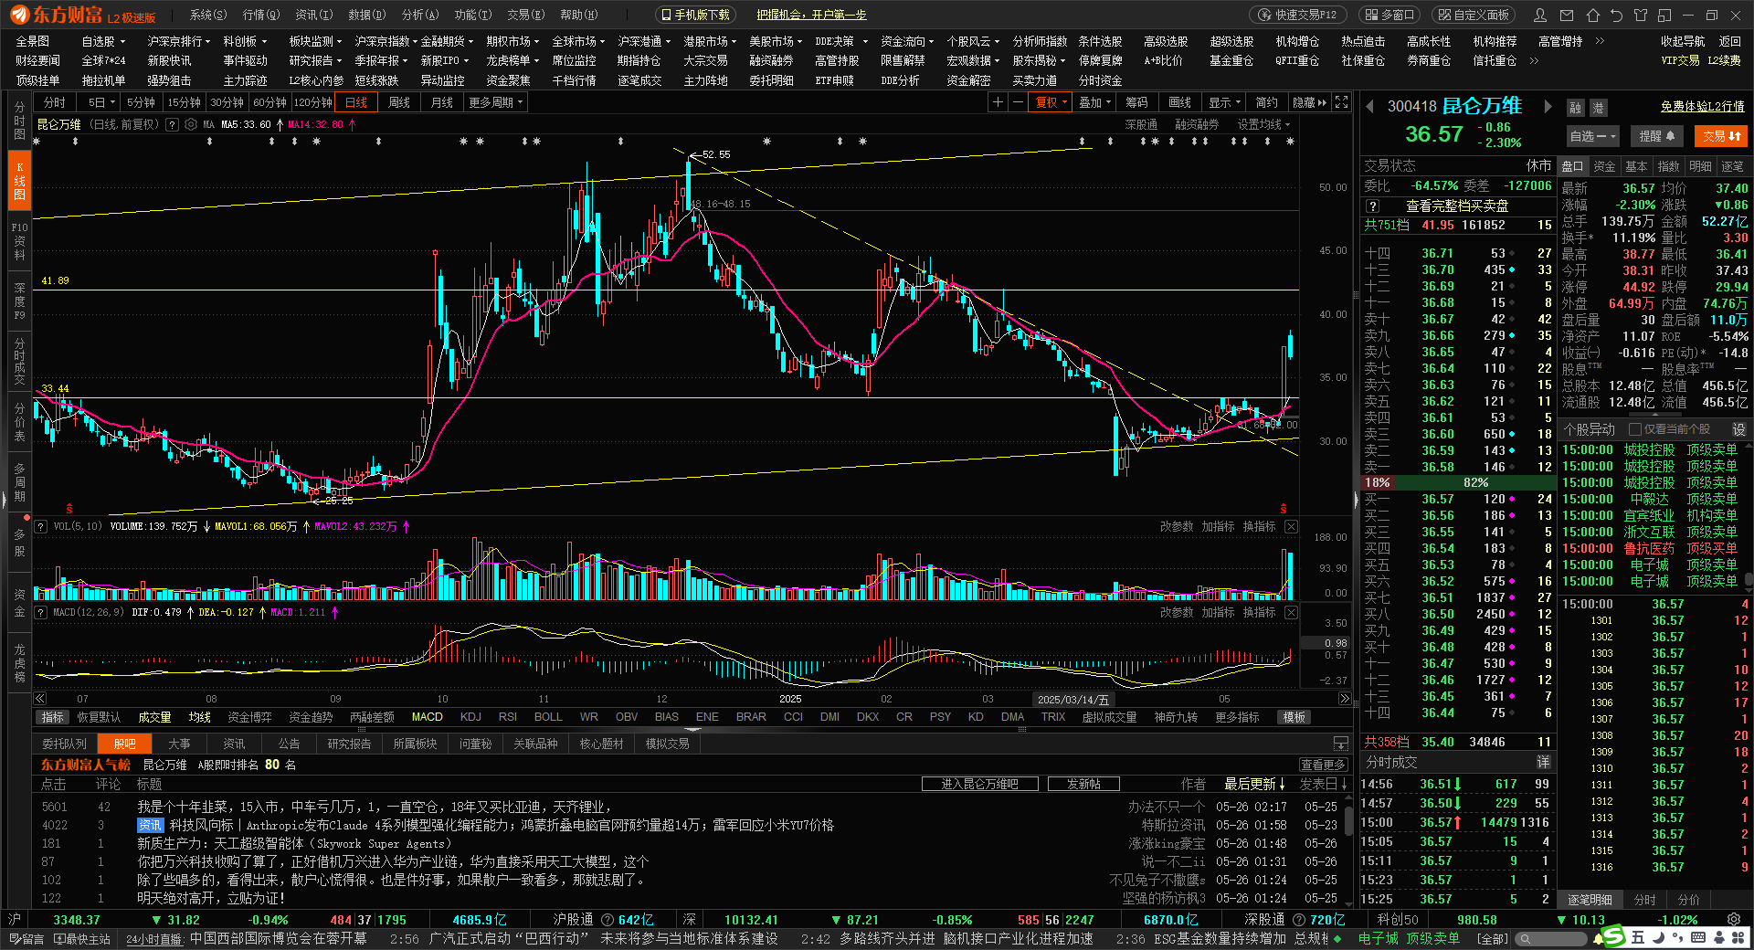Switch to 分时 intraday tab

55,102
